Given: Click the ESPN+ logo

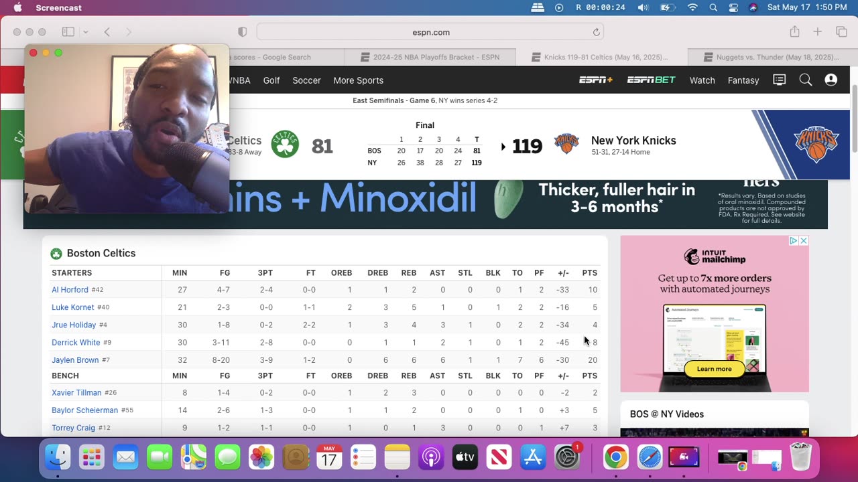Looking at the screenshot, I should click(x=596, y=80).
